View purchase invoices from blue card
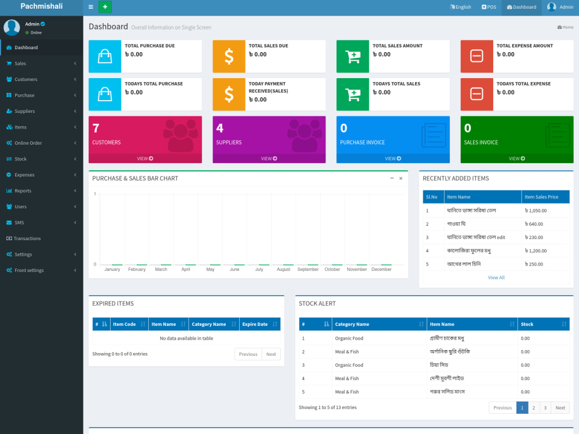This screenshot has width=579, height=434. pos(393,159)
